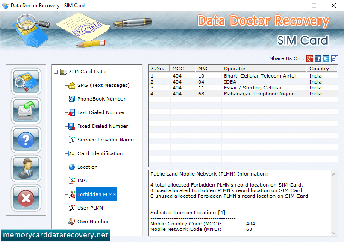Click the save to disk icon button
The height and width of the screenshot is (242, 344).
26,110
